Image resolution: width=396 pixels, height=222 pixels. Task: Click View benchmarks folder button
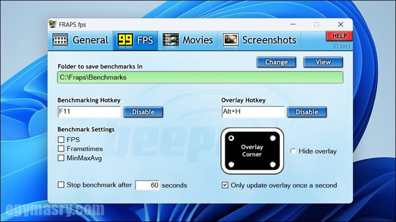tap(323, 62)
